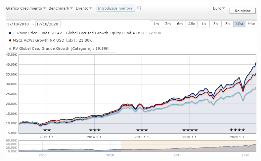Click the Introduzca nombre search field
Screen dimensions: 261x161
(116, 8)
